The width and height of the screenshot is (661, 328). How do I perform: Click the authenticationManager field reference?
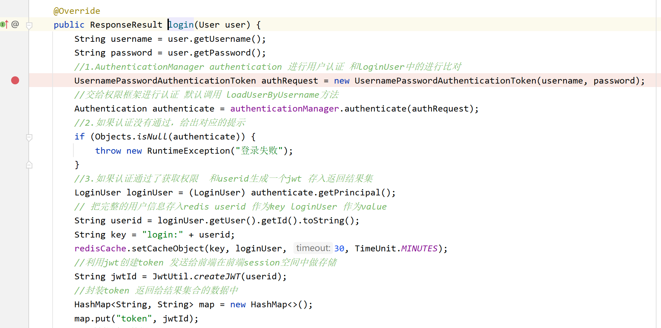(284, 108)
